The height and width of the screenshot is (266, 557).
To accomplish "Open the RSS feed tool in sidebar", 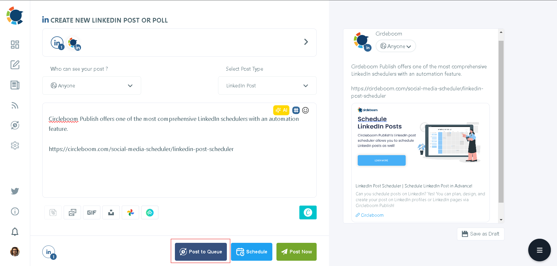I will (x=15, y=105).
